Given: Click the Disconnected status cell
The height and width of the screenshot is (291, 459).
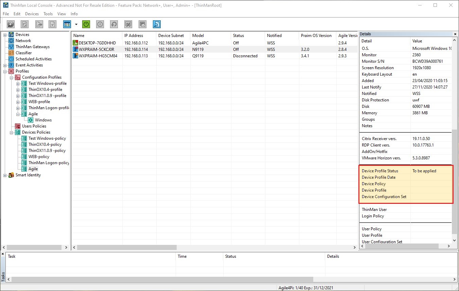Looking at the screenshot, I should [x=245, y=56].
